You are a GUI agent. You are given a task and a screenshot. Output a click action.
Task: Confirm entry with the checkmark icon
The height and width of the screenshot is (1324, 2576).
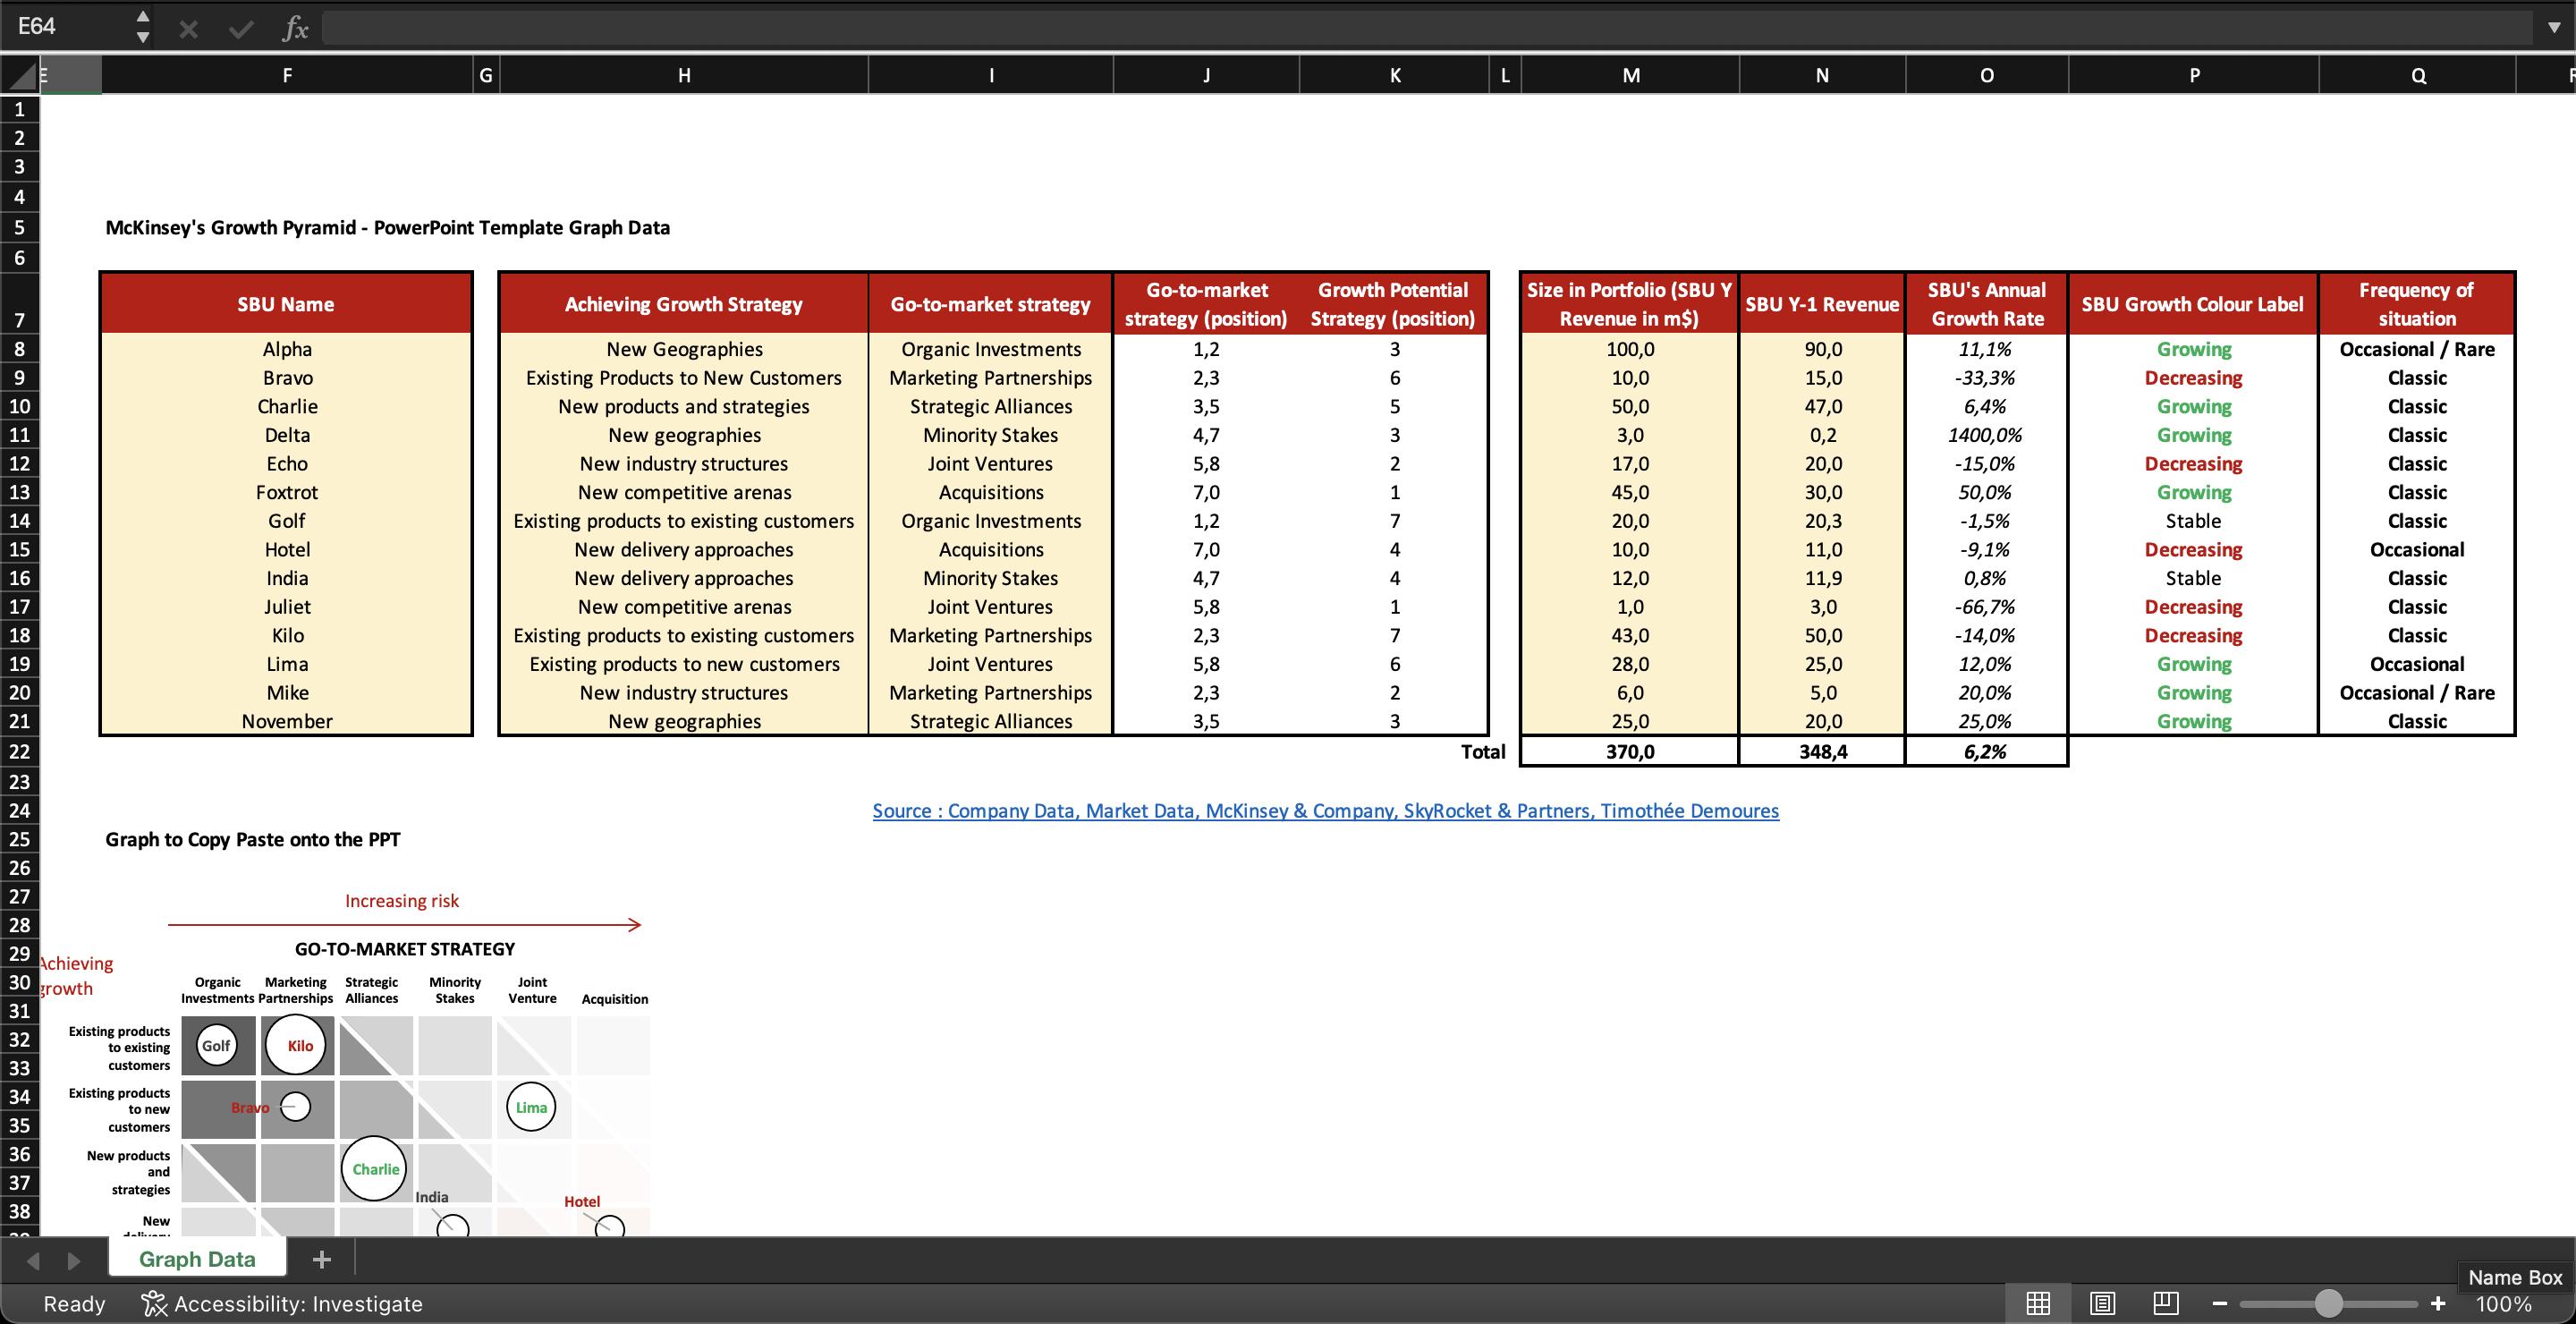(x=241, y=29)
